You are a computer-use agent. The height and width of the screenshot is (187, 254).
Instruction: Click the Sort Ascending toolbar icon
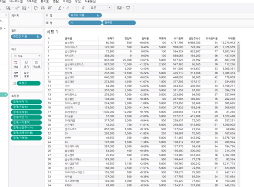[x=43, y=8]
